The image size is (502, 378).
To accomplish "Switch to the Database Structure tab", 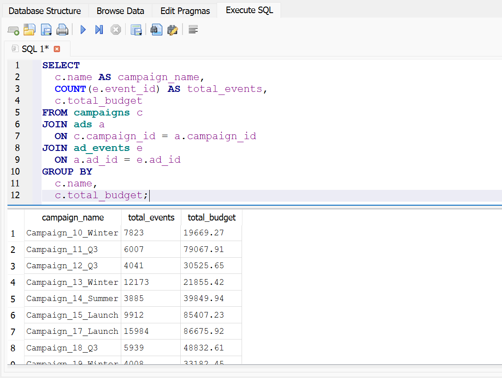I will coord(45,11).
